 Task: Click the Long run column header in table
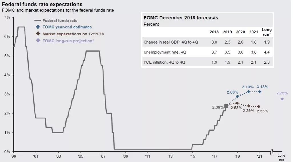[267, 32]
